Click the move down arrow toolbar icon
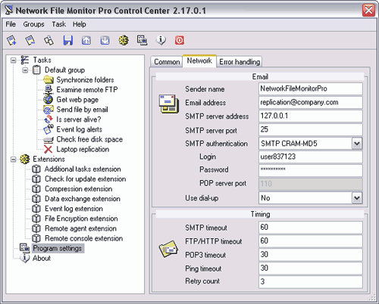 pyautogui.click(x=105, y=40)
